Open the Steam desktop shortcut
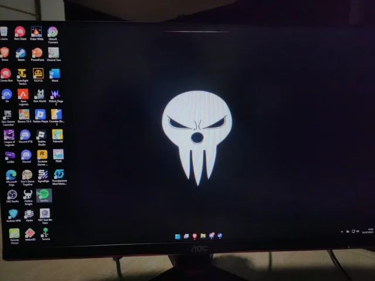The width and height of the screenshot is (375, 281). point(21,54)
